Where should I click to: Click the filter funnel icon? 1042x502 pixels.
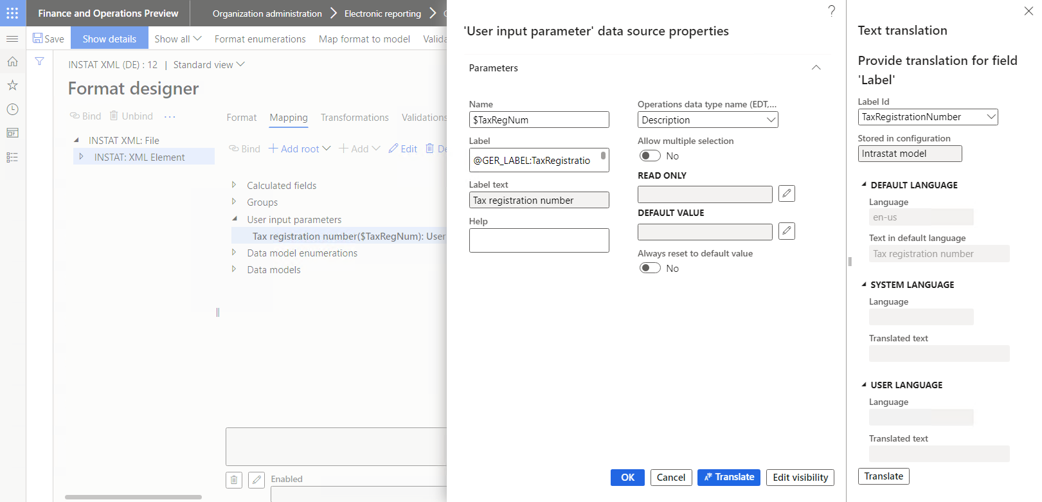click(x=40, y=62)
